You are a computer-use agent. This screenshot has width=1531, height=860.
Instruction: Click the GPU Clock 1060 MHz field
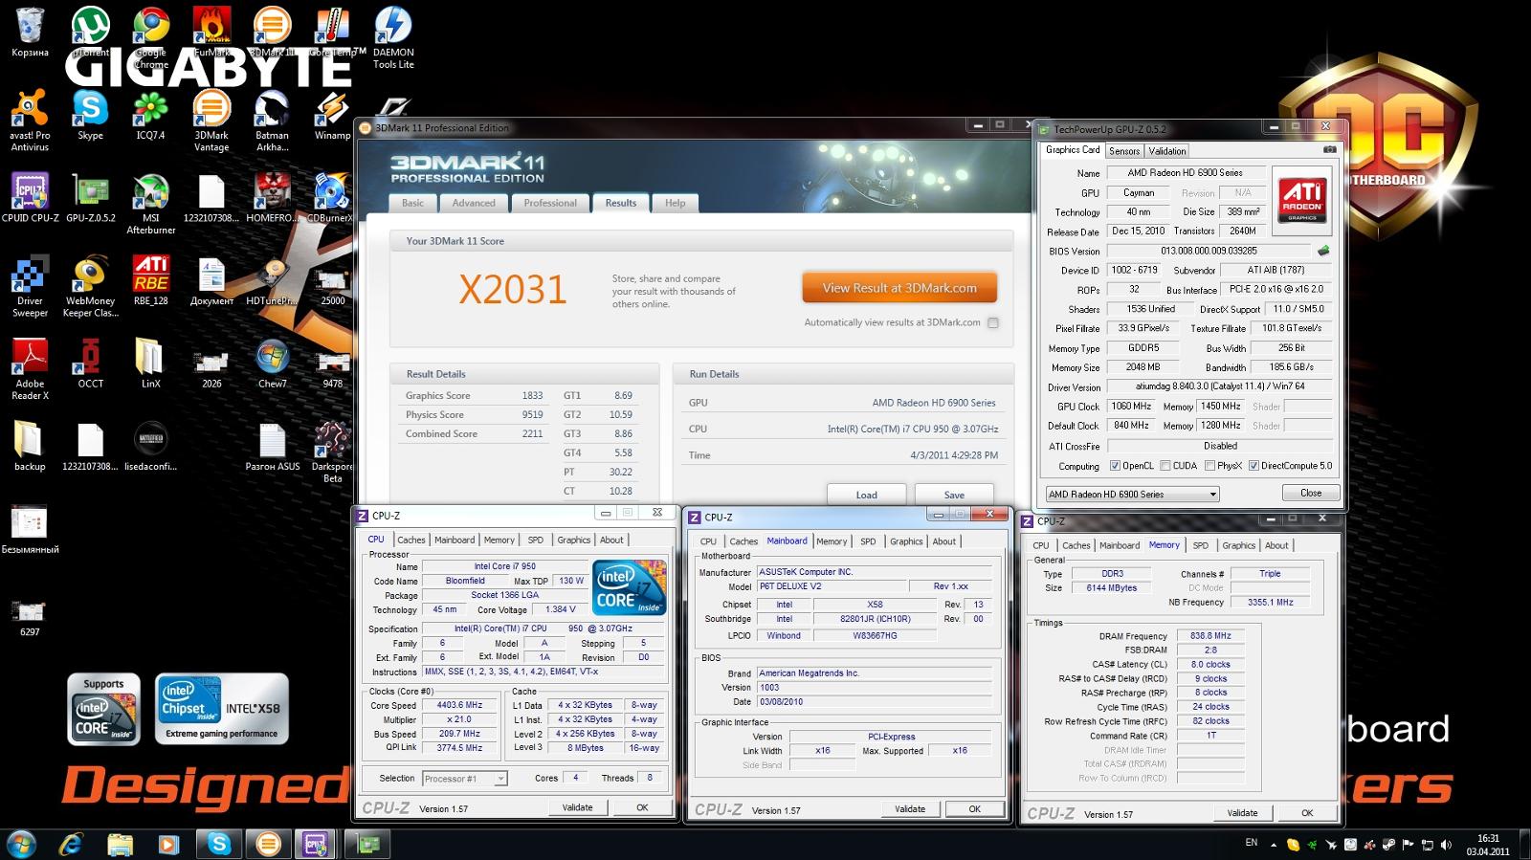pyautogui.click(x=1131, y=406)
